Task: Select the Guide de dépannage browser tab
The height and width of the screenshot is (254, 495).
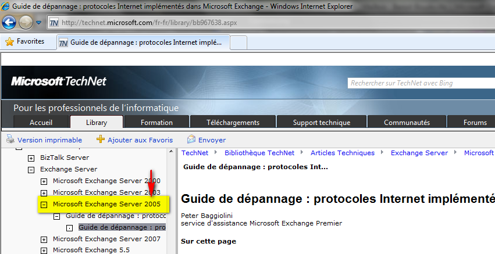Action: [x=143, y=42]
